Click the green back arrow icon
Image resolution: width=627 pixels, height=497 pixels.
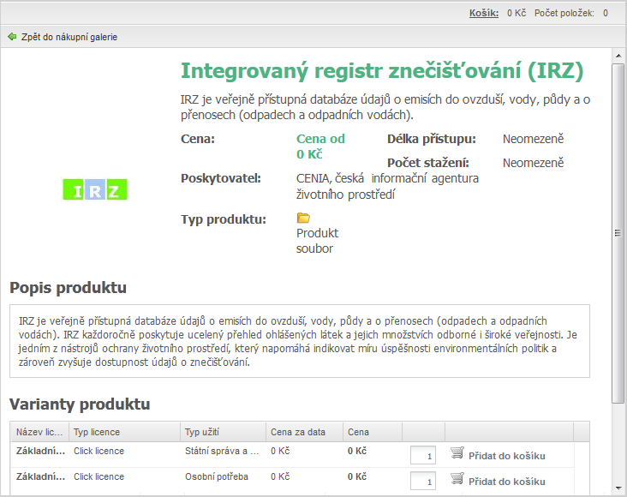tap(12, 37)
